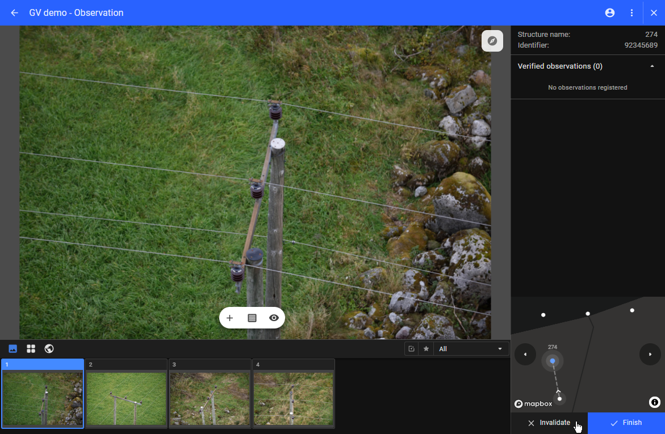Open the map info icon

(654, 402)
